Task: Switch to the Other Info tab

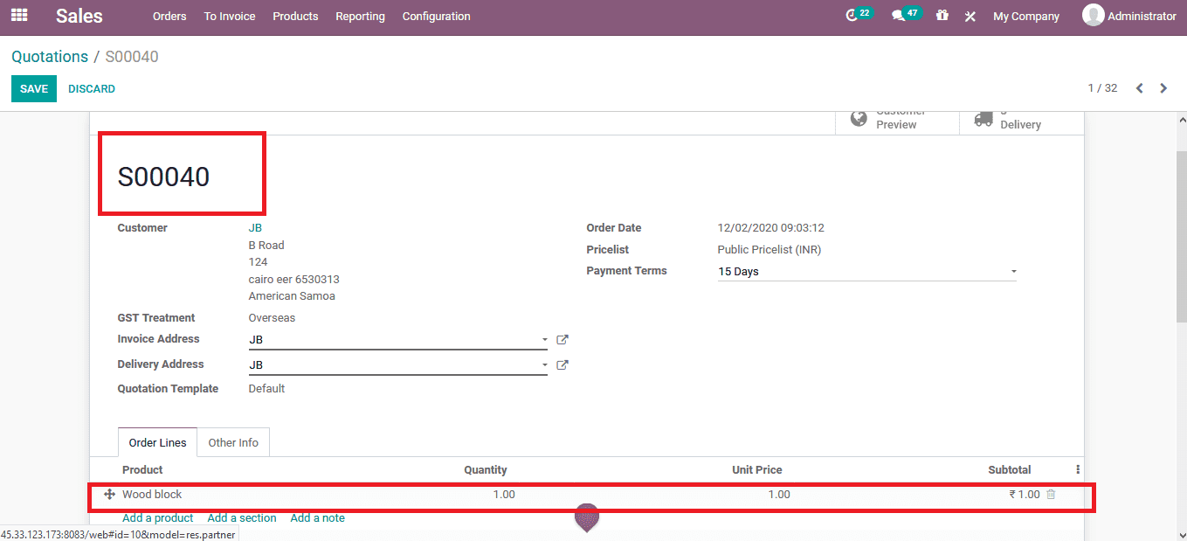Action: 233,443
